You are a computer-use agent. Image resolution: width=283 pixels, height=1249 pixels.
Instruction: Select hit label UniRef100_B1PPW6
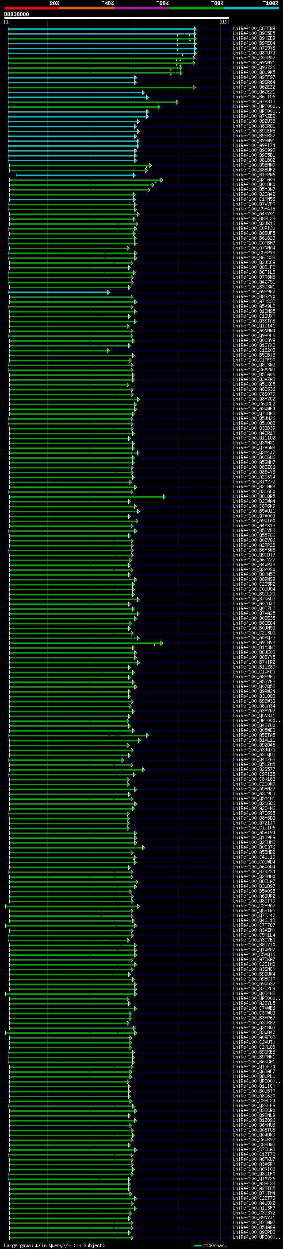(254, 175)
